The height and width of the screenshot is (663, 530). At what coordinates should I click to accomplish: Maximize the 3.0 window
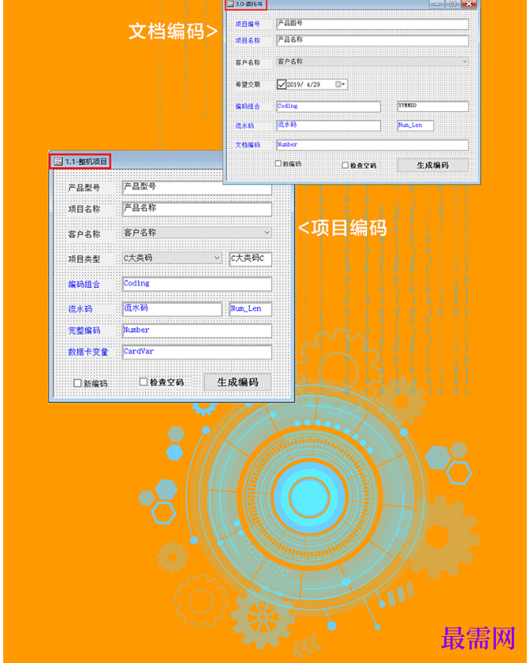452,4
